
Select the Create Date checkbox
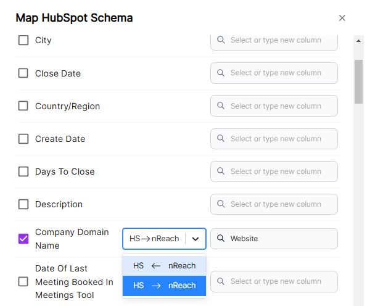[x=23, y=139]
